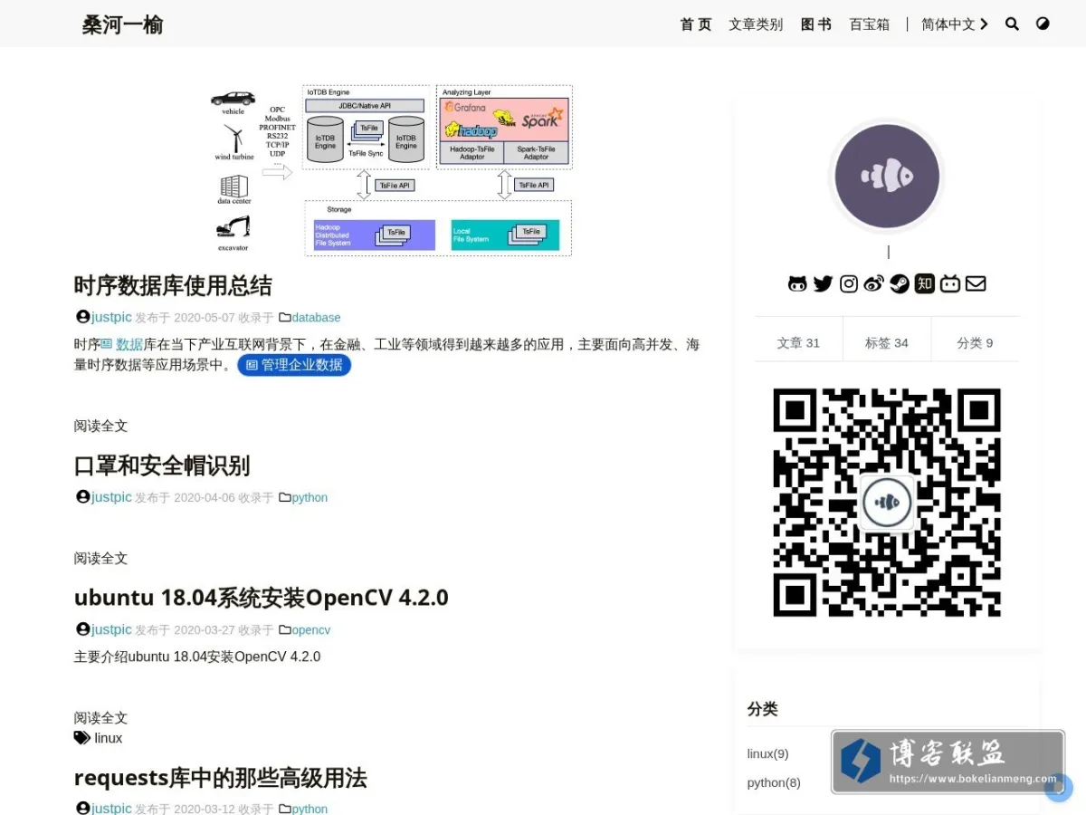Screen dimensions: 1086x815
Task: Click linux(9) in 分类 sidebar
Action: pyautogui.click(x=767, y=753)
